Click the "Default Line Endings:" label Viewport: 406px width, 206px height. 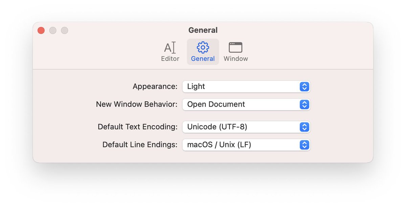[x=140, y=145]
